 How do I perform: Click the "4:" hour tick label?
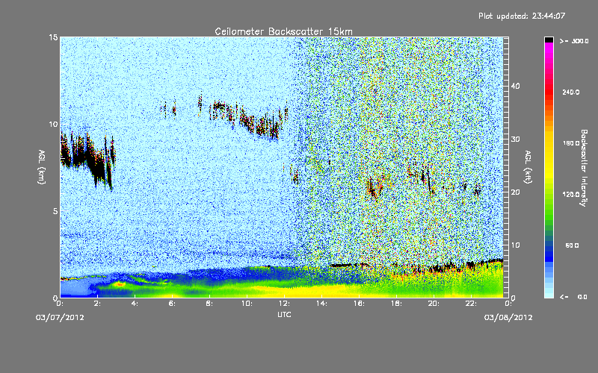pyautogui.click(x=135, y=304)
